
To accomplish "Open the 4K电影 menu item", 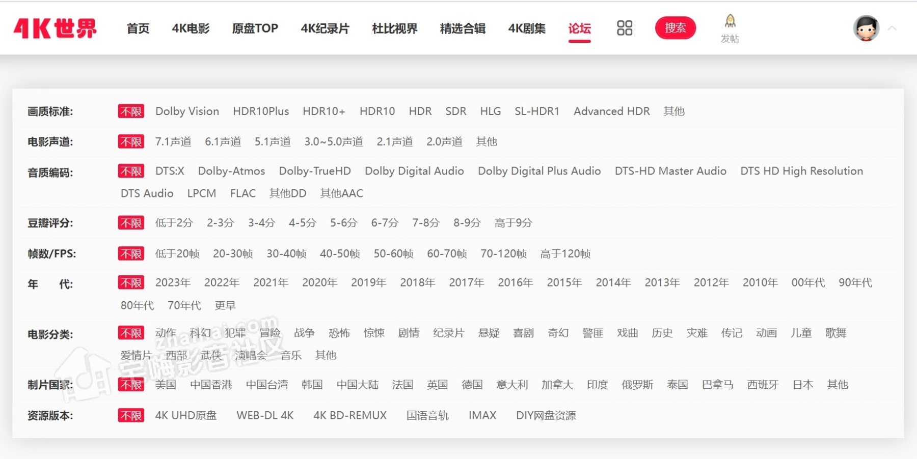I will (x=191, y=29).
